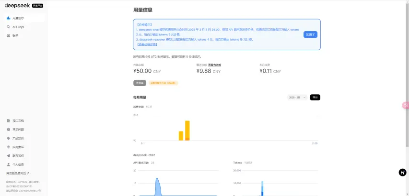
Task: Open the 用量信息 sidebar item
Action: click(24, 18)
